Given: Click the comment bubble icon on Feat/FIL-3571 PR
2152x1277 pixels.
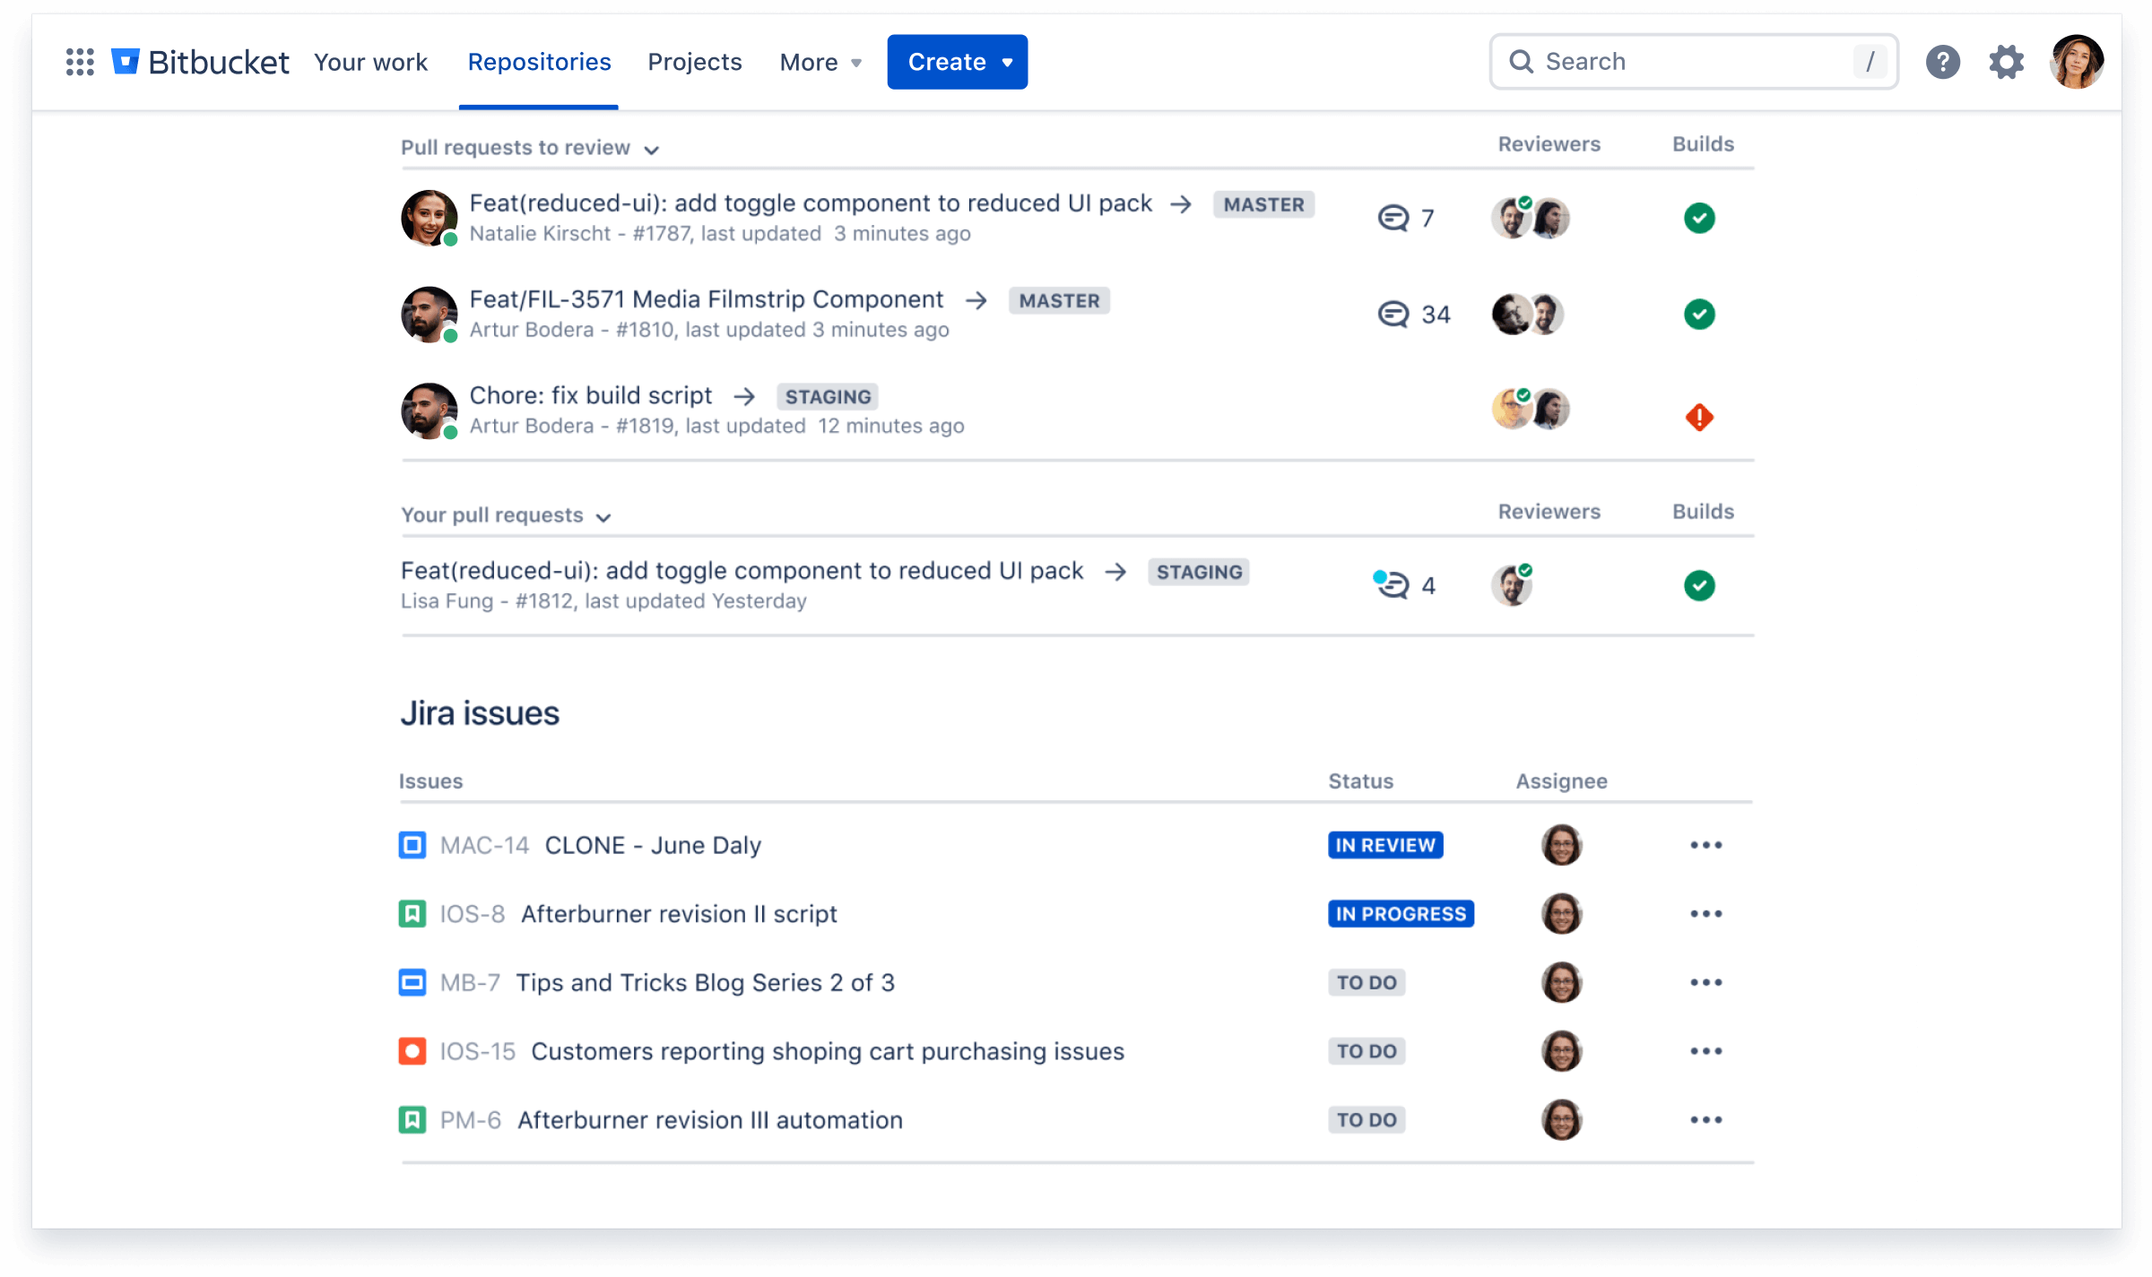Looking at the screenshot, I should pos(1392,313).
